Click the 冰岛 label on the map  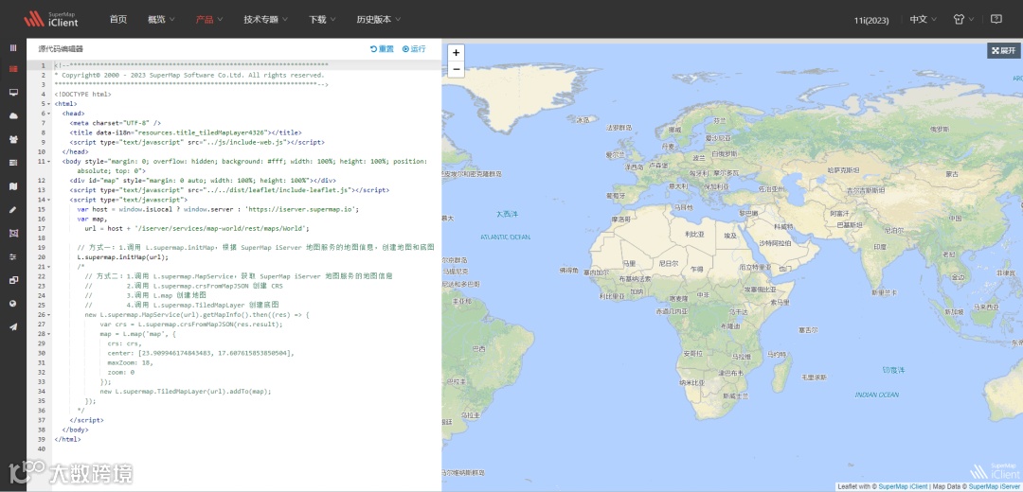click(583, 120)
